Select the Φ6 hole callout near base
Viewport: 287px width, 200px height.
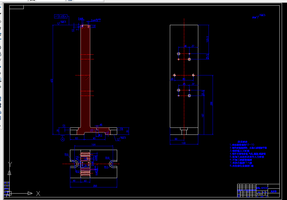101,125
